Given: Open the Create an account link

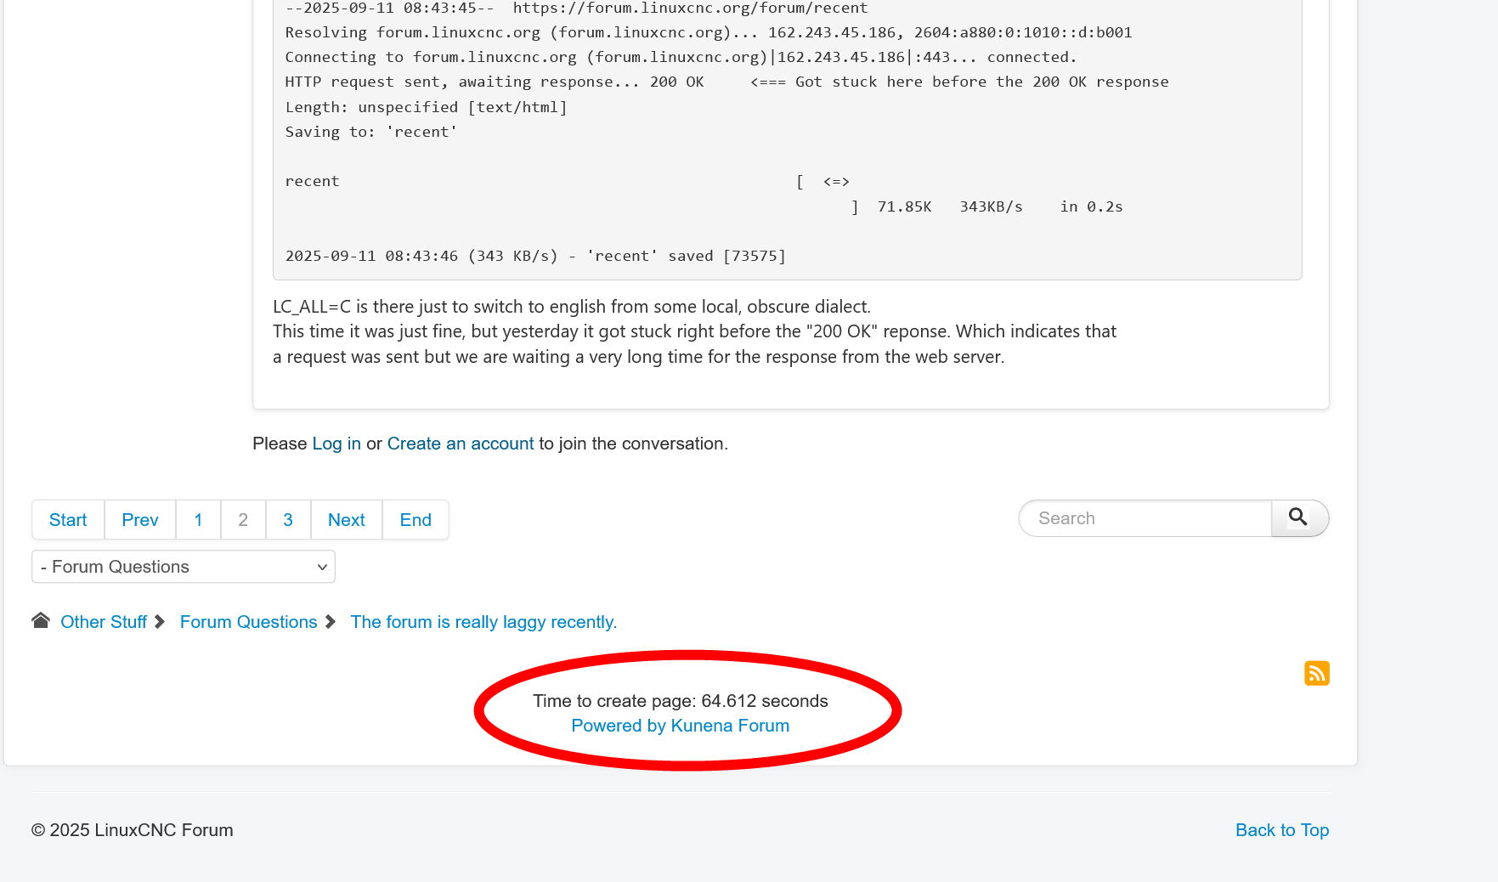Looking at the screenshot, I should [x=461, y=444].
